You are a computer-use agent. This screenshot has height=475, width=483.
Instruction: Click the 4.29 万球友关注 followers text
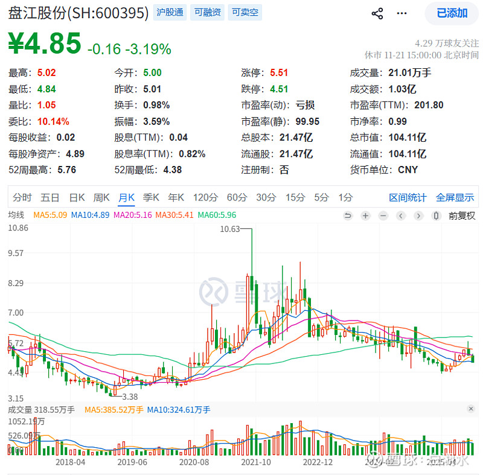click(x=447, y=43)
